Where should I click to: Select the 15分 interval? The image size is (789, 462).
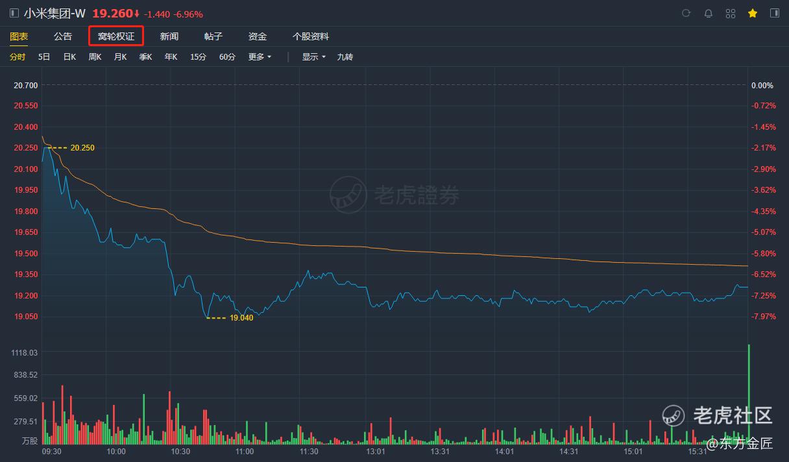(x=198, y=57)
